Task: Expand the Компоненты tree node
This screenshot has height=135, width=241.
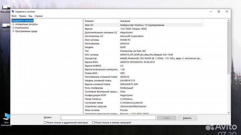Action: click(x=13, y=28)
